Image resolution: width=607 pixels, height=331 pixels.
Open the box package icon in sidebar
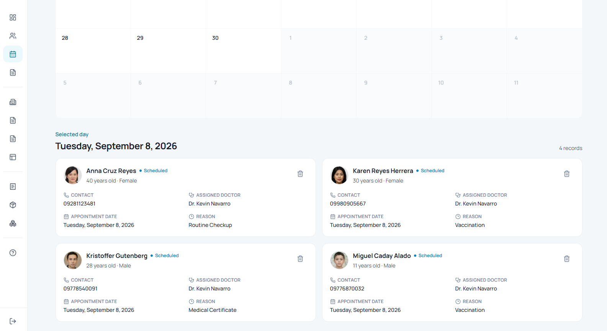[x=13, y=205]
